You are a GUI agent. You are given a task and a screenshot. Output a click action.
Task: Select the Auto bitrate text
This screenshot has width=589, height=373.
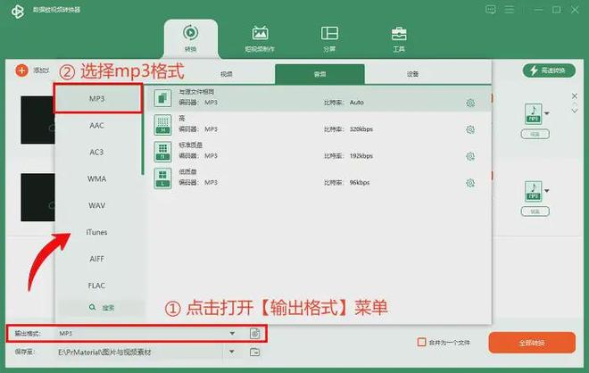tap(356, 102)
